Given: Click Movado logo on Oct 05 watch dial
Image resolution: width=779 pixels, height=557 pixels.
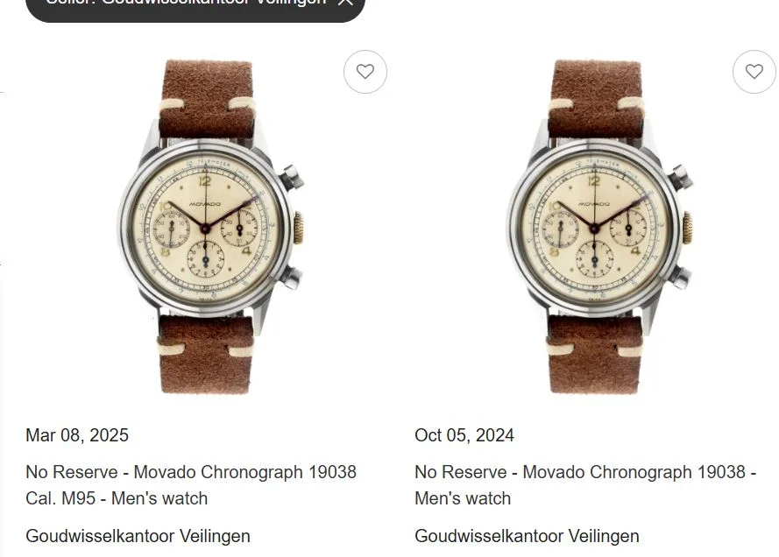Looking at the screenshot, I should coord(594,204).
